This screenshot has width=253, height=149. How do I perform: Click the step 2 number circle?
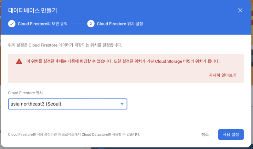pyautogui.click(x=91, y=24)
